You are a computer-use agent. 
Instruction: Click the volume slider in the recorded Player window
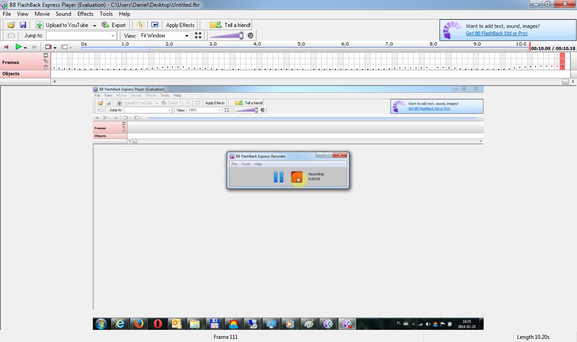[x=246, y=110]
